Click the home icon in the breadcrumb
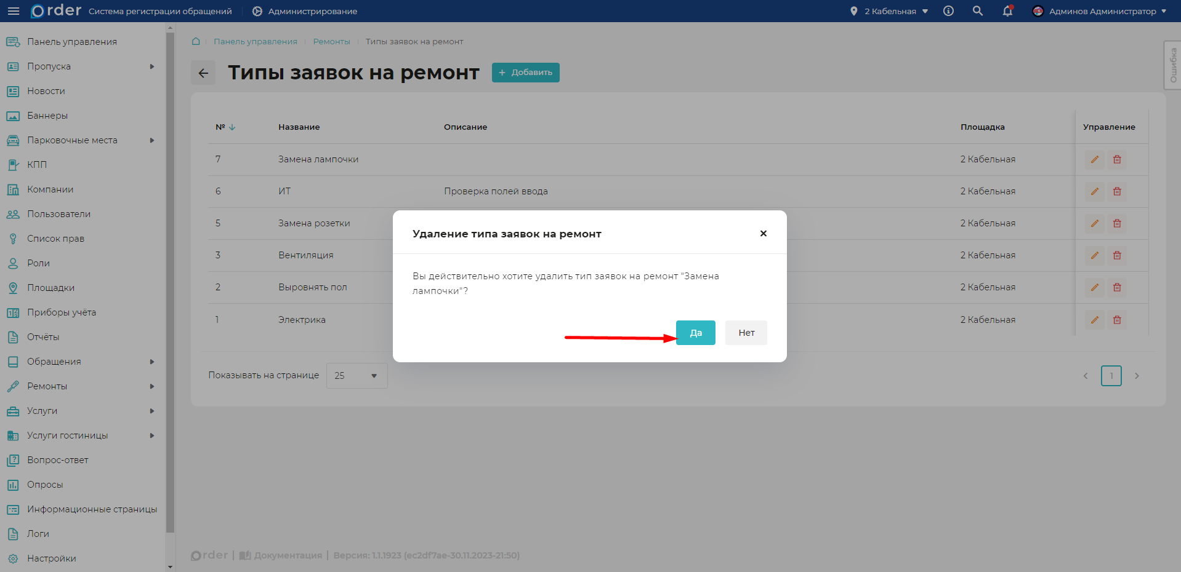 tap(195, 41)
